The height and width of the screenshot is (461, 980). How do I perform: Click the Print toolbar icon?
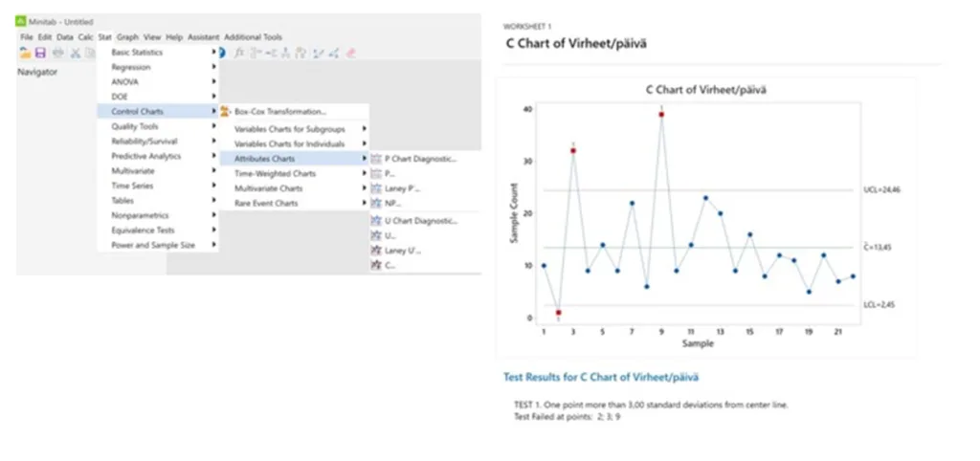[58, 54]
